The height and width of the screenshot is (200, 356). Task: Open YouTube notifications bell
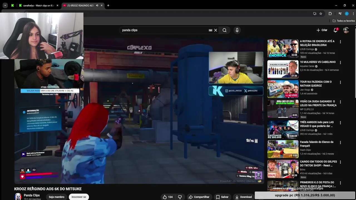(x=335, y=30)
